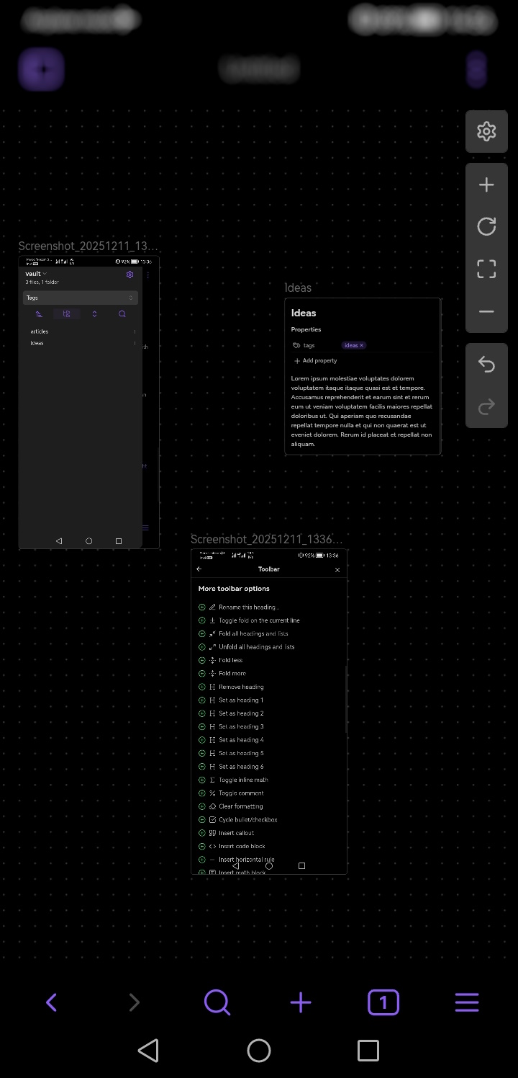Remove the ideas tag via its x

point(362,345)
